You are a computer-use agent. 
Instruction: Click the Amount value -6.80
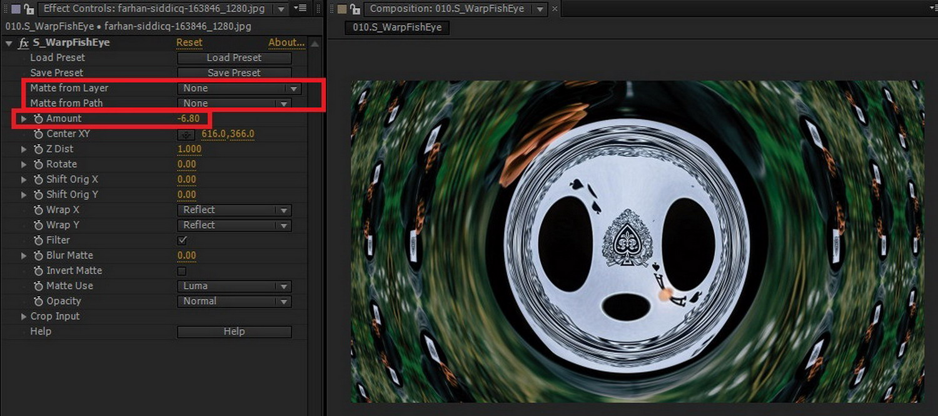pos(188,119)
